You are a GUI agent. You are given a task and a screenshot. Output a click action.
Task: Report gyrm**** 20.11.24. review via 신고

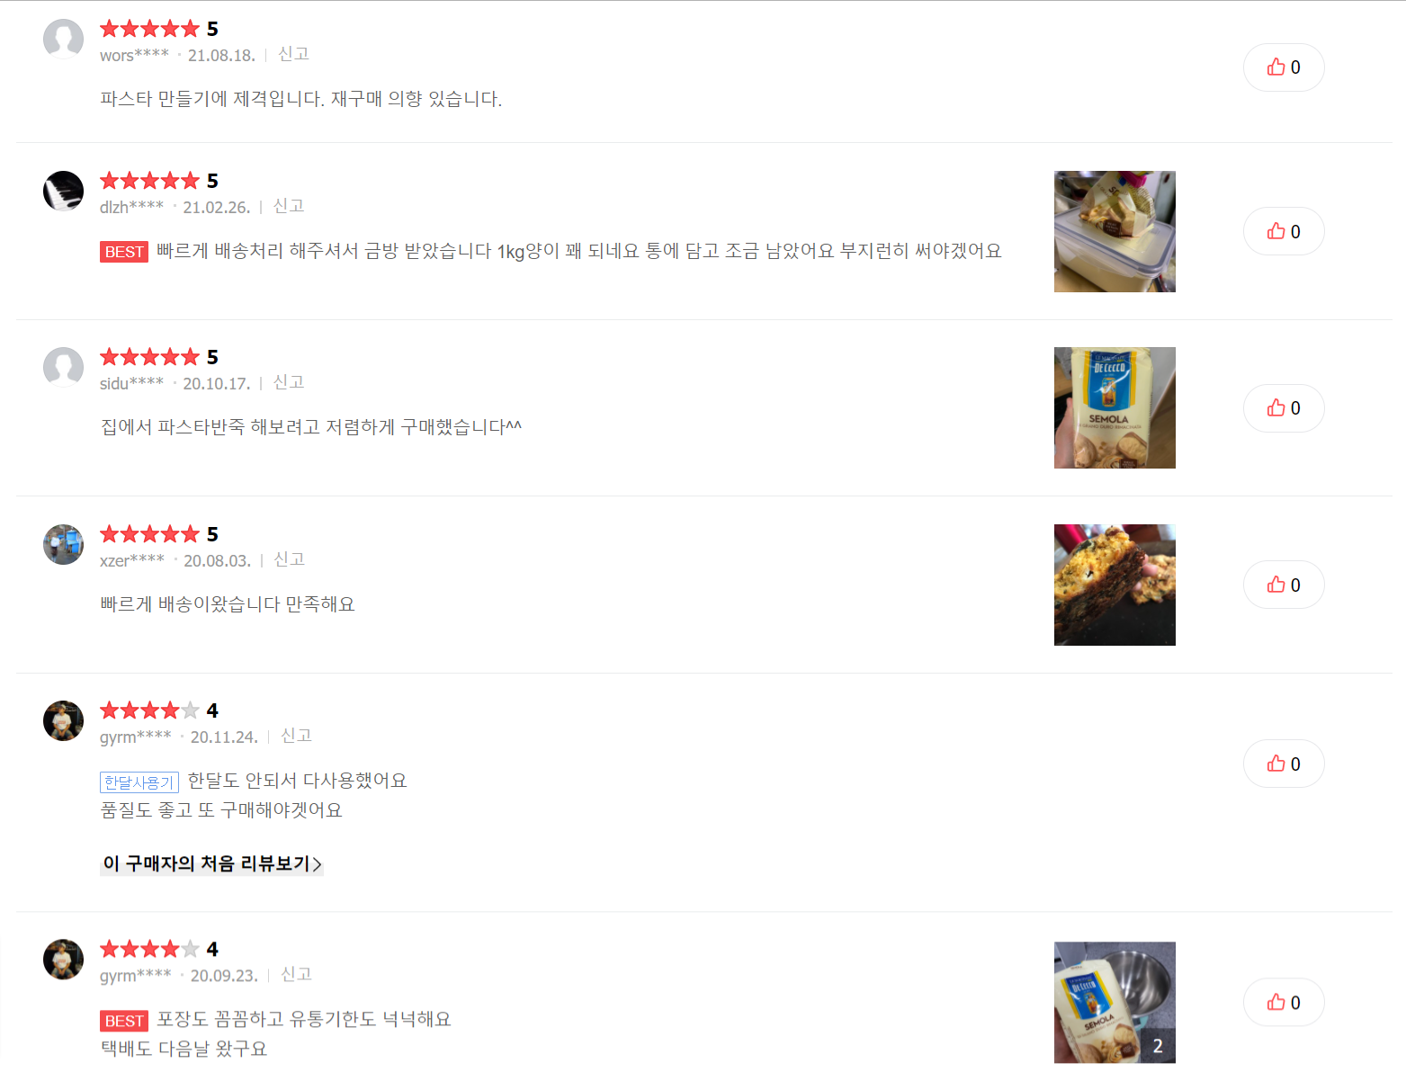(x=296, y=736)
